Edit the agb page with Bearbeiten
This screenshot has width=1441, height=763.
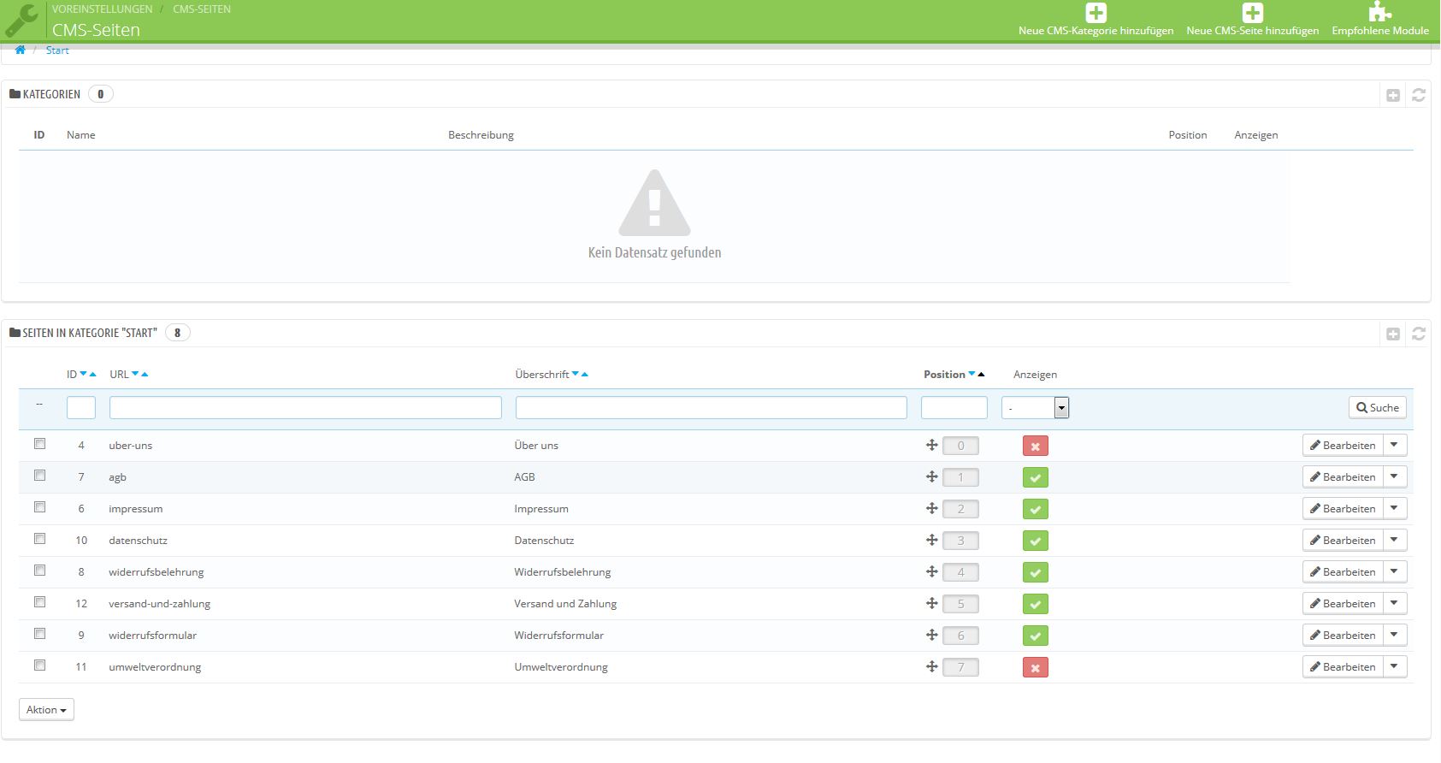point(1343,476)
